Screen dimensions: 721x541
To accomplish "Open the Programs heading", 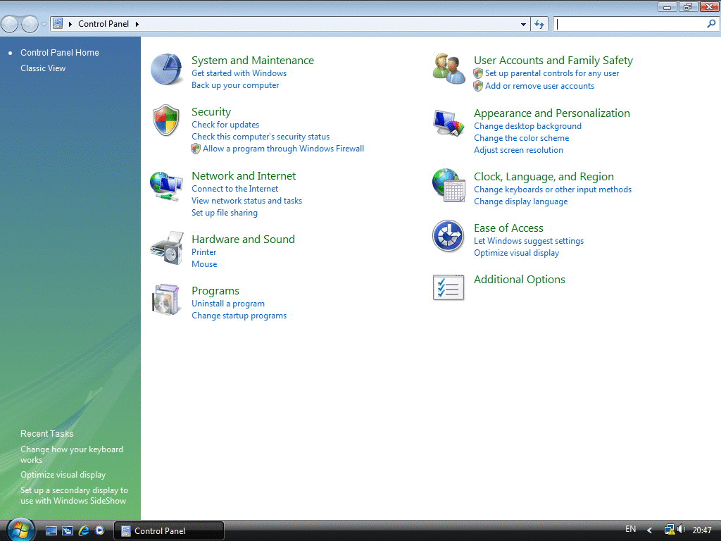I will coord(215,291).
